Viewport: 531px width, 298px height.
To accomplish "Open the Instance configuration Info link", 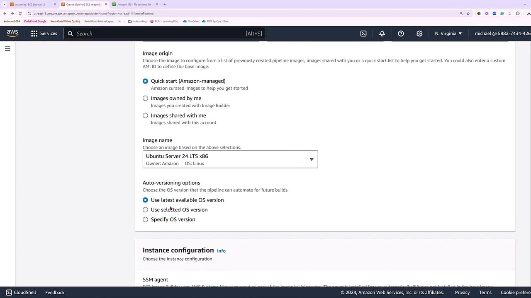I will click(221, 251).
